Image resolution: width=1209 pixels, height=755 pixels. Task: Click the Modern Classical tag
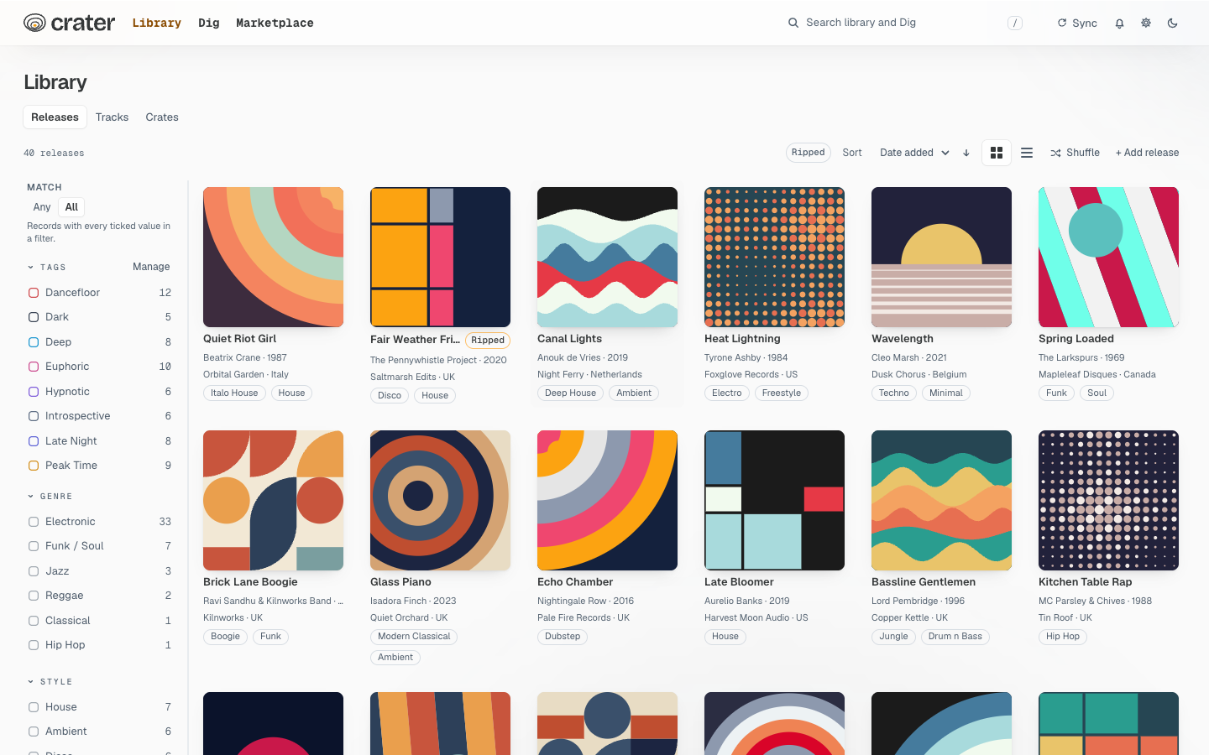point(414,636)
